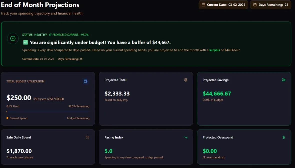Click the target icon on Projected Total card
This screenshot has height=168, width=295.
[186, 80]
